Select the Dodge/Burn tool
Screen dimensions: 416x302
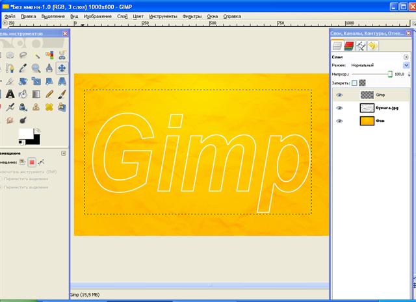point(23,120)
